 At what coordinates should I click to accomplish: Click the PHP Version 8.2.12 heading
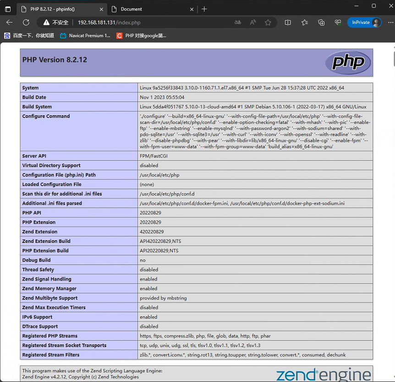[55, 60]
